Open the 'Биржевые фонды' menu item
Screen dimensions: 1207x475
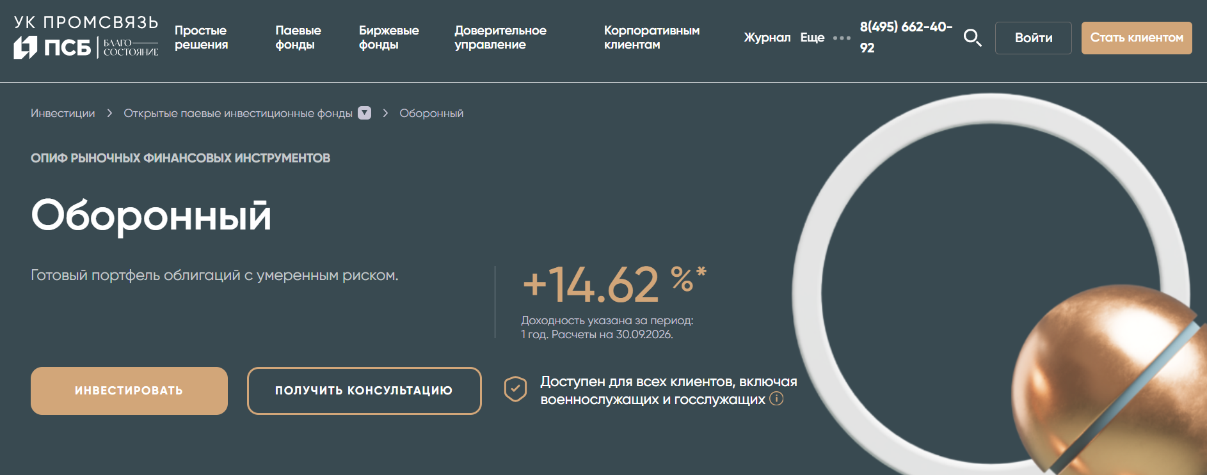pyautogui.click(x=388, y=38)
